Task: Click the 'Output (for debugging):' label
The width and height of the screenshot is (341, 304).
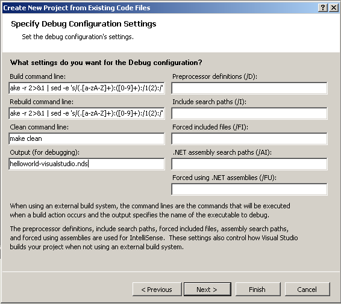Action: (x=45, y=152)
